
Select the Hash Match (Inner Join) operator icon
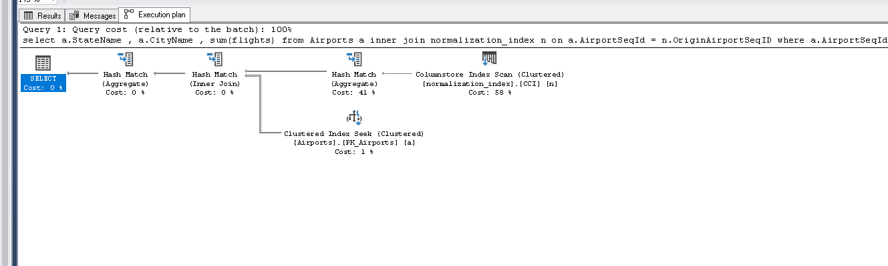(x=214, y=59)
